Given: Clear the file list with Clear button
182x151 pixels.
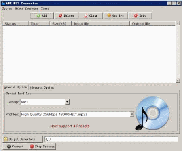Looking at the screenshot, I should tap(91, 16).
